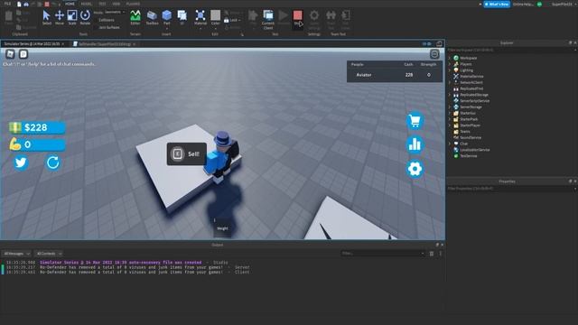Image resolution: width=578 pixels, height=325 pixels.
Task: Click the $228 cash display
Action: 37,127
